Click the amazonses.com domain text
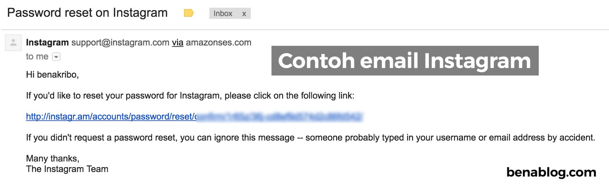Viewport: 609px width, 186px height. [218, 42]
